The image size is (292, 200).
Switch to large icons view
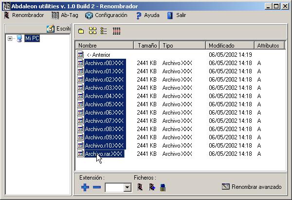click(92, 31)
